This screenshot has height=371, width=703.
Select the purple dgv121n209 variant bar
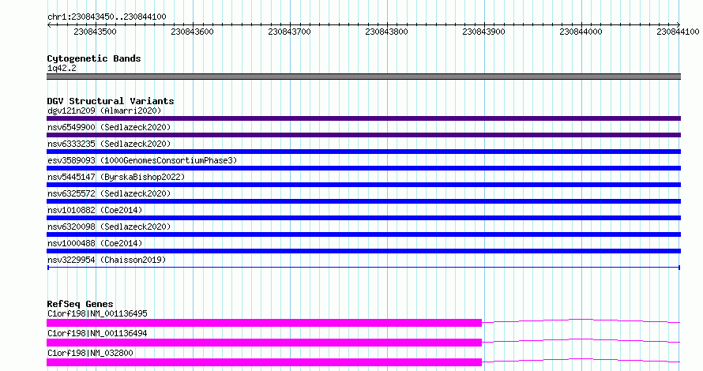pyautogui.click(x=363, y=118)
